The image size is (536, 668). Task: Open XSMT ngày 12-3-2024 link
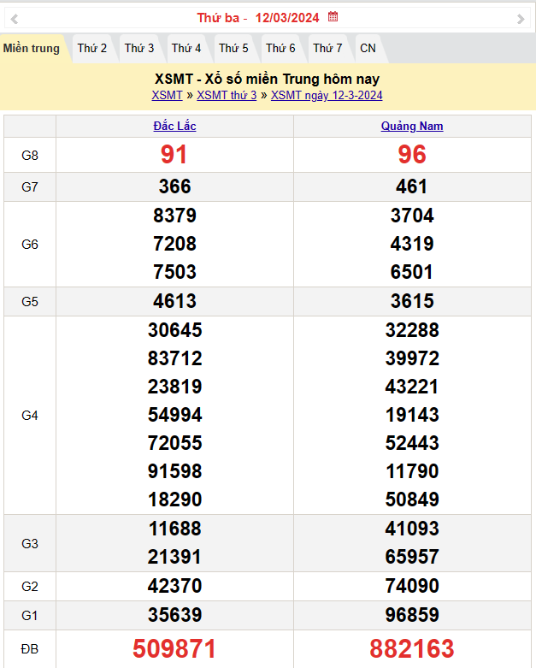pyautogui.click(x=327, y=96)
